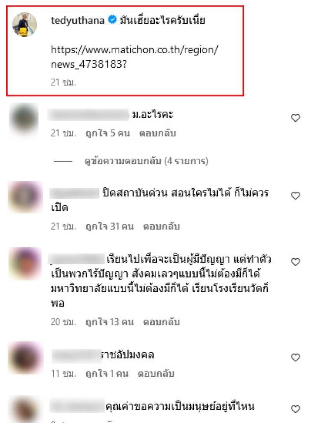Viewport: 311px width, 423px height.
Task: Reply to the 'ปิดสถาบันด่วน' comment
Action: coord(161,226)
